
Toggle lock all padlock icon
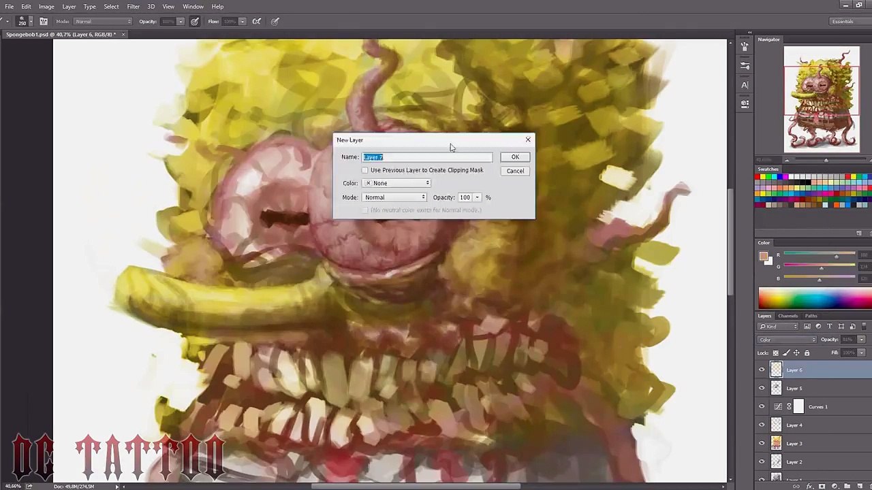tap(807, 353)
